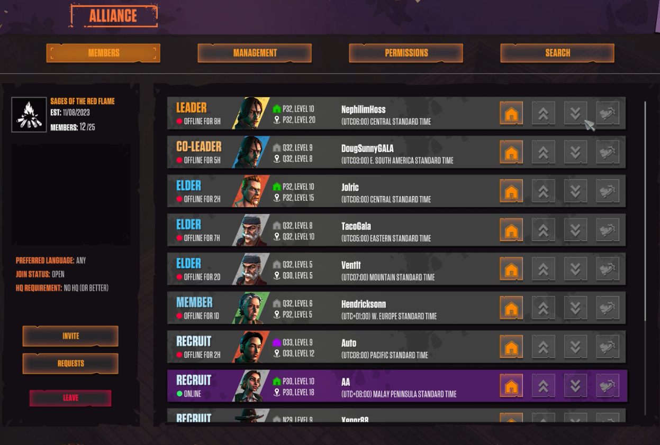Viewport: 660px width, 445px height.
Task: Demote Auto using the down-chevron icon
Action: click(575, 347)
